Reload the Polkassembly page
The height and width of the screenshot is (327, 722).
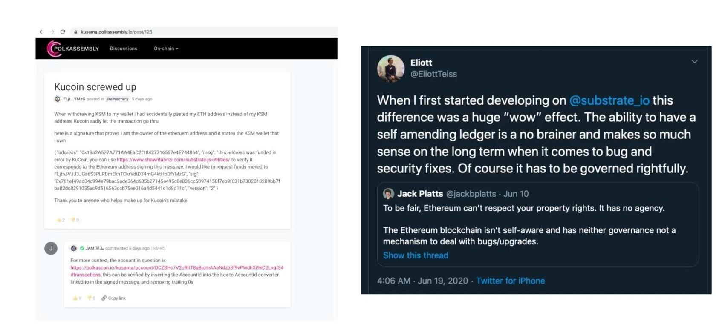[x=63, y=32]
